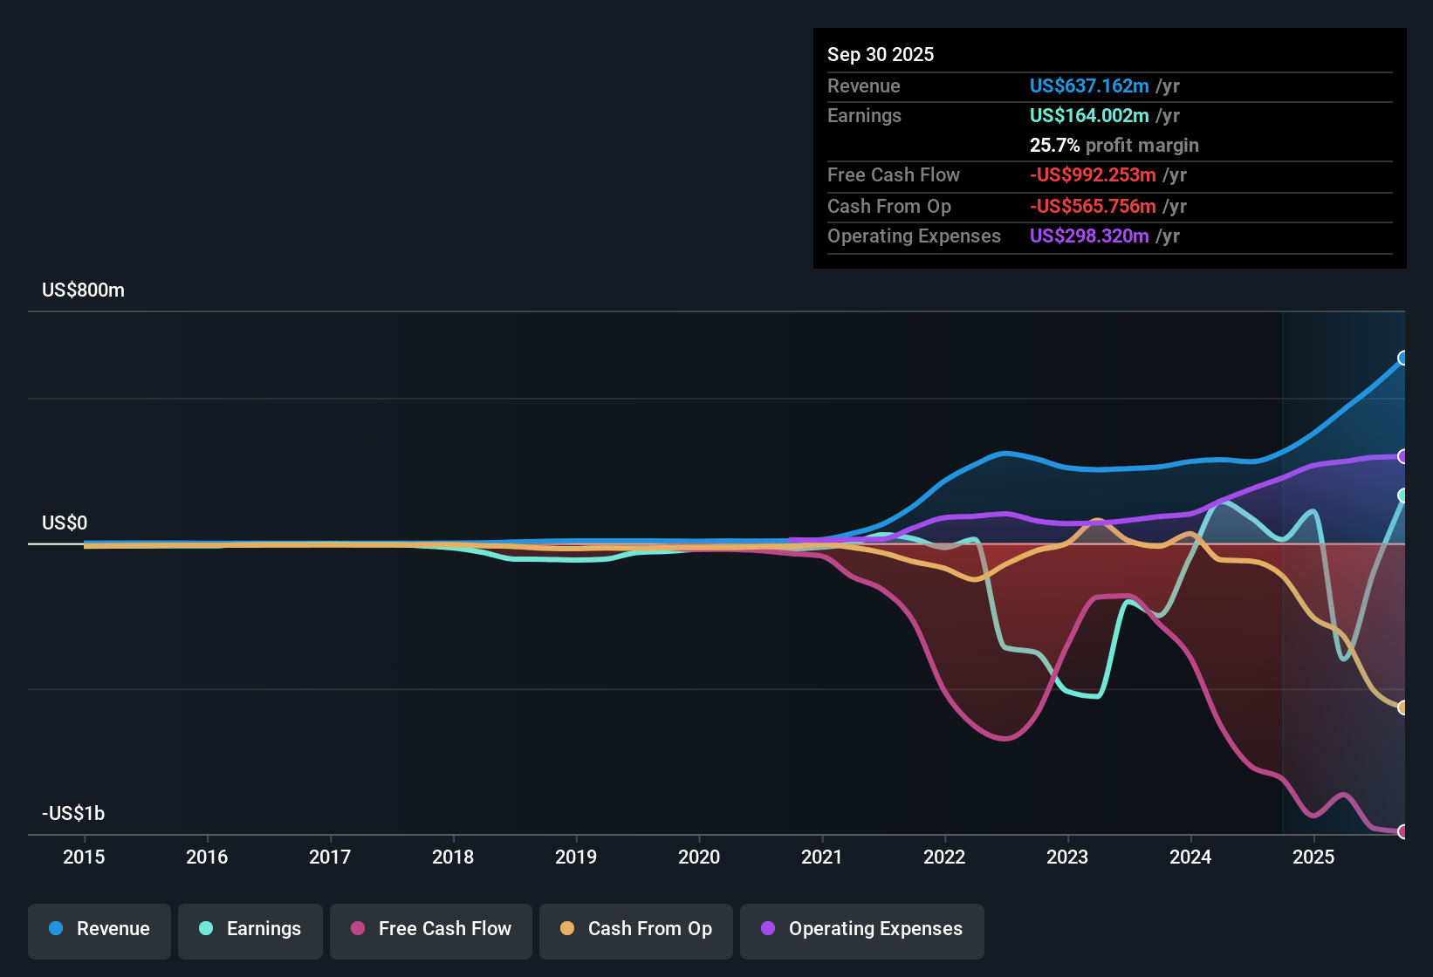
Task: Expand the Cash From Op legend entry
Action: click(x=635, y=929)
